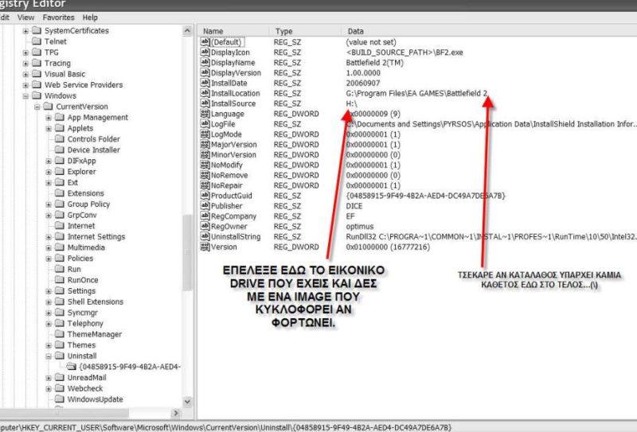Click the DisplayIcon string value icon

click(205, 53)
